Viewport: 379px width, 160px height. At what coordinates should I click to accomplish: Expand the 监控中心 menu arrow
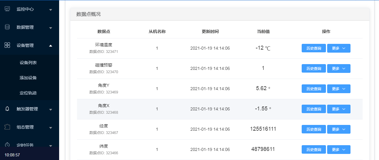51,10
